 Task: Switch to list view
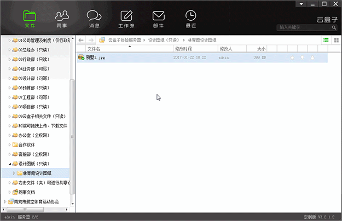point(326,40)
